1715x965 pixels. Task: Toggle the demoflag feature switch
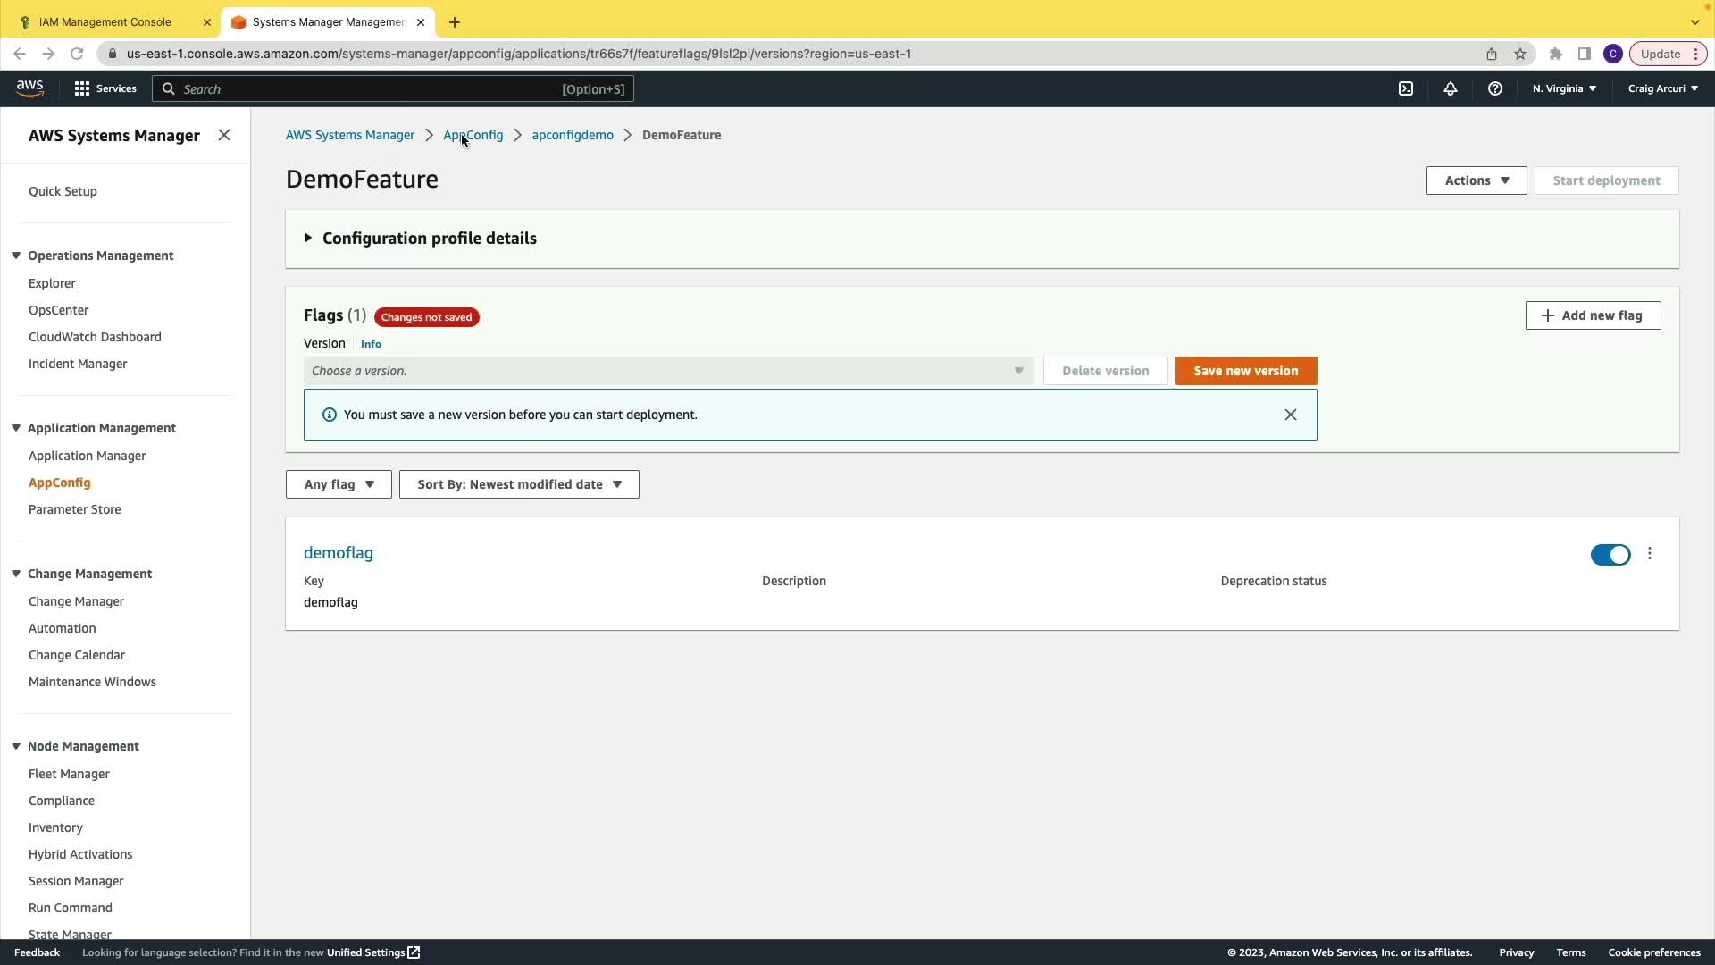tap(1610, 555)
